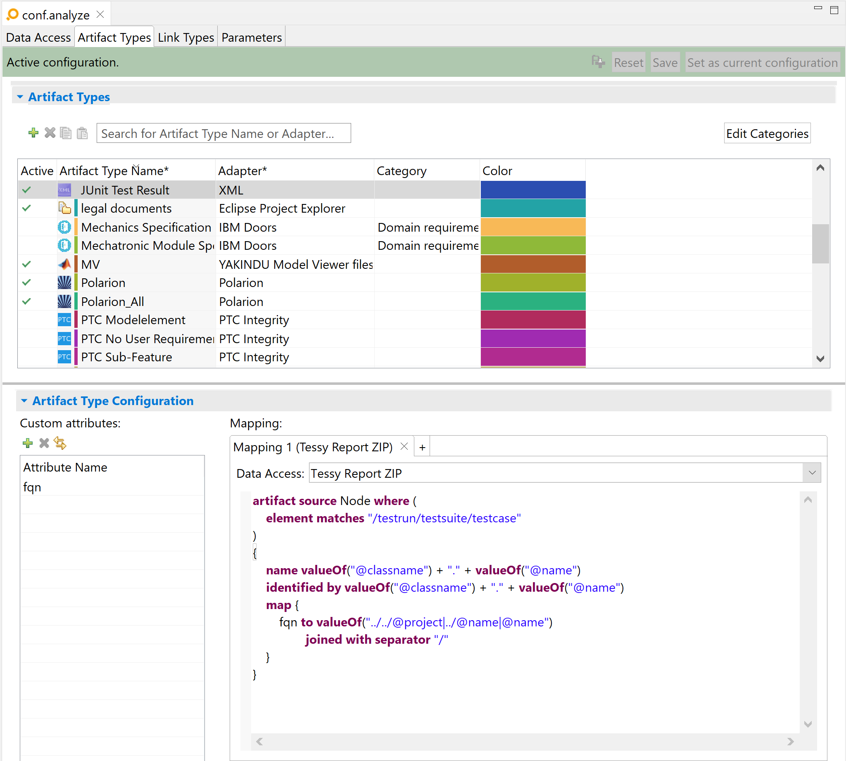Delete selected artifact type using X icon
This screenshot has height=761, width=846.
(x=50, y=133)
